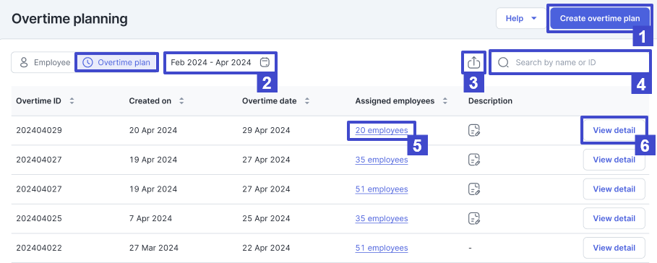
Task: Open description note icon for 7 Apr 2024 row
Action: click(474, 218)
